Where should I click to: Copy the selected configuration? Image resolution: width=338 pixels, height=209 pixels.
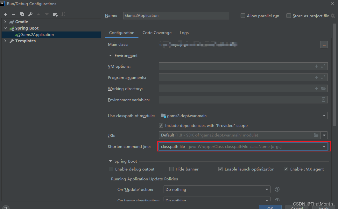pyautogui.click(x=22, y=14)
